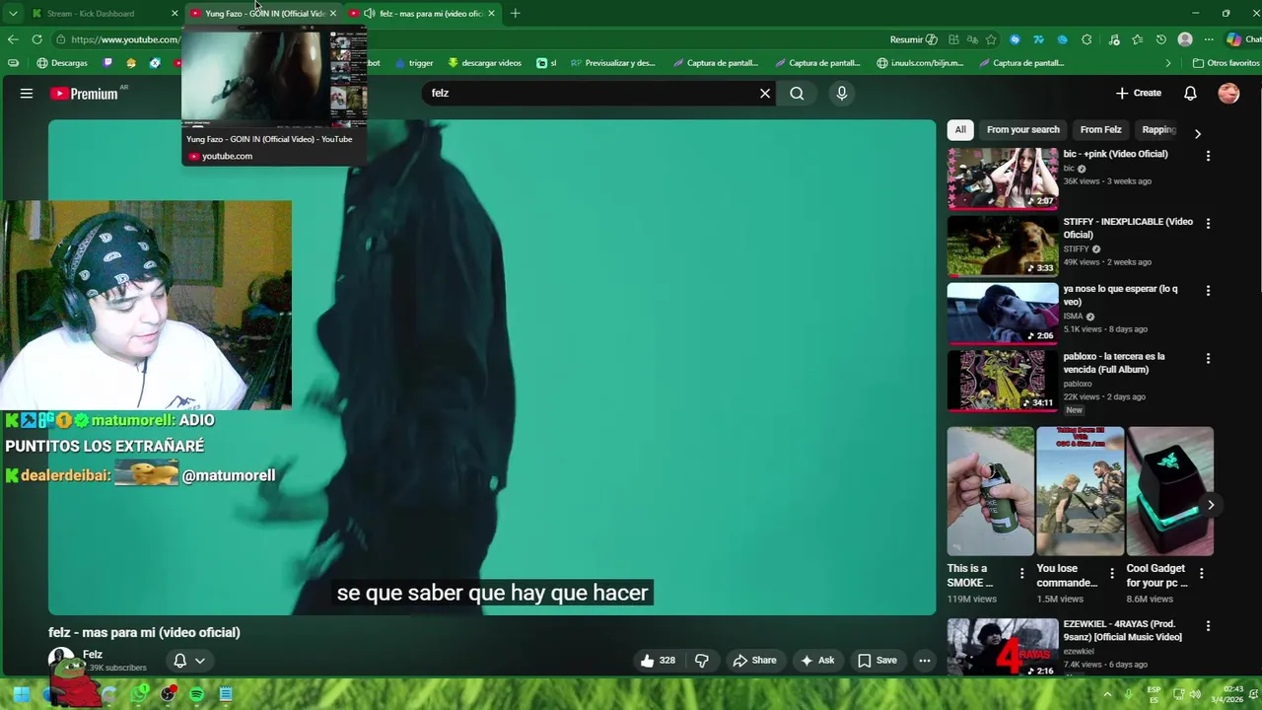Add page to favorites with star icon
1262x710 pixels.
991,39
